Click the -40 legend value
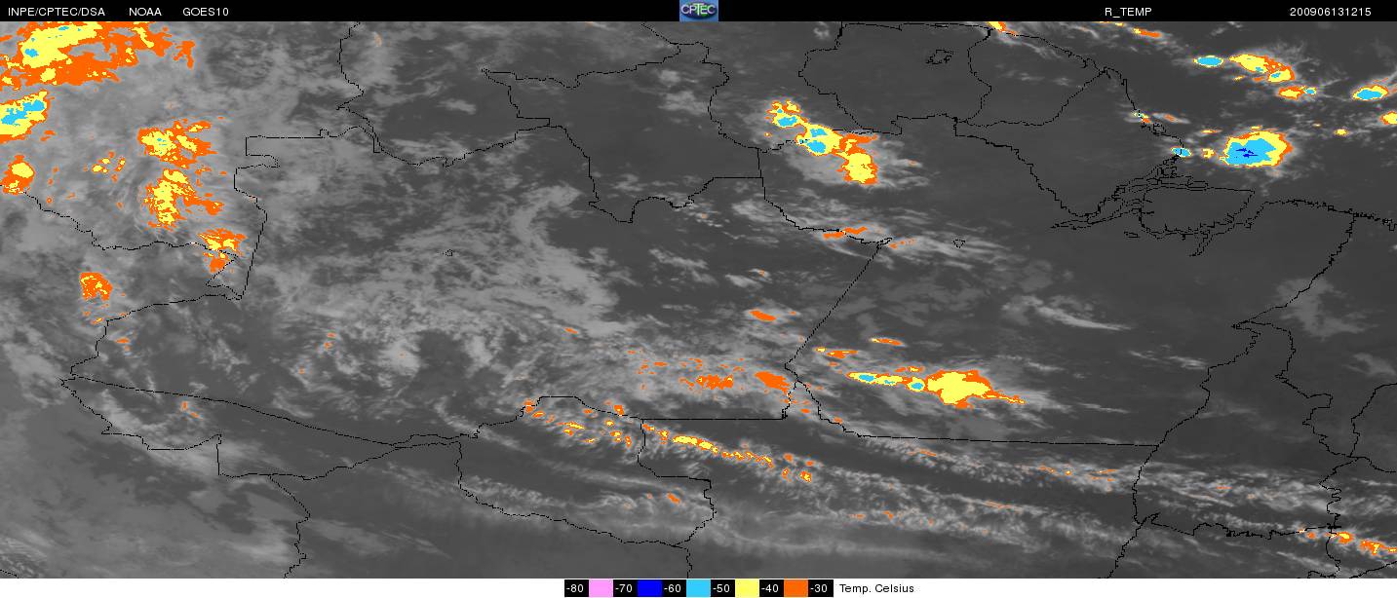This screenshot has height=598, width=1397. pyautogui.click(x=771, y=588)
